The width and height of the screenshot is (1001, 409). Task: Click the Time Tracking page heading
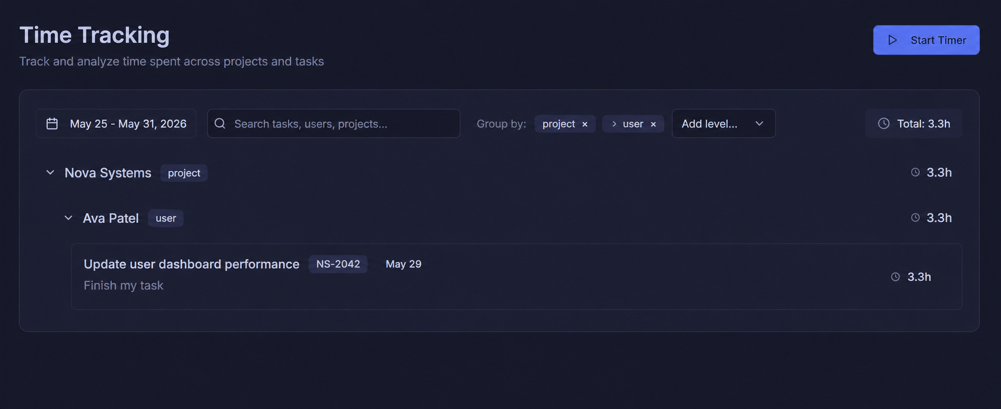pos(94,35)
